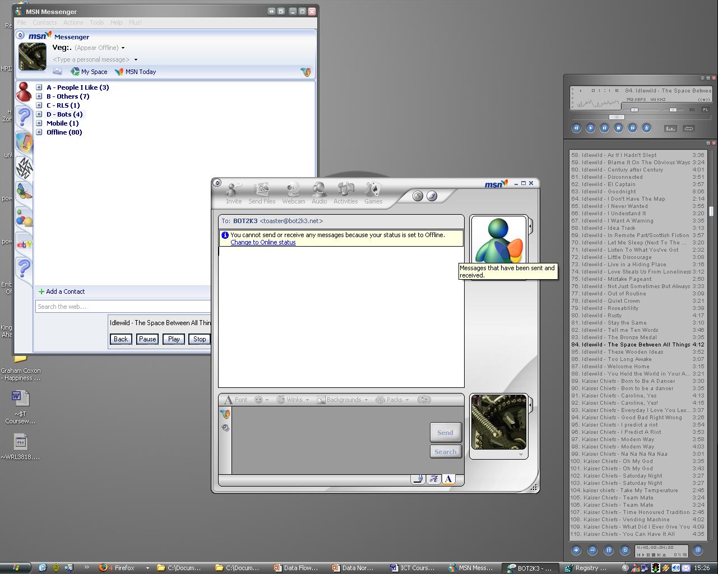Image resolution: width=718 pixels, height=574 pixels.
Task: Open Tools menu in MSN Messenger
Action: 97,22
